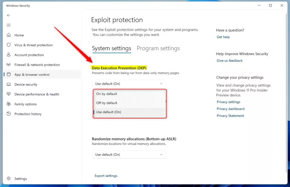Maximize the Windows Security window
The image size is (290, 187).
270,5
